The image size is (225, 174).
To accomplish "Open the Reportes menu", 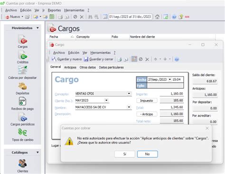I will (x=54, y=10).
